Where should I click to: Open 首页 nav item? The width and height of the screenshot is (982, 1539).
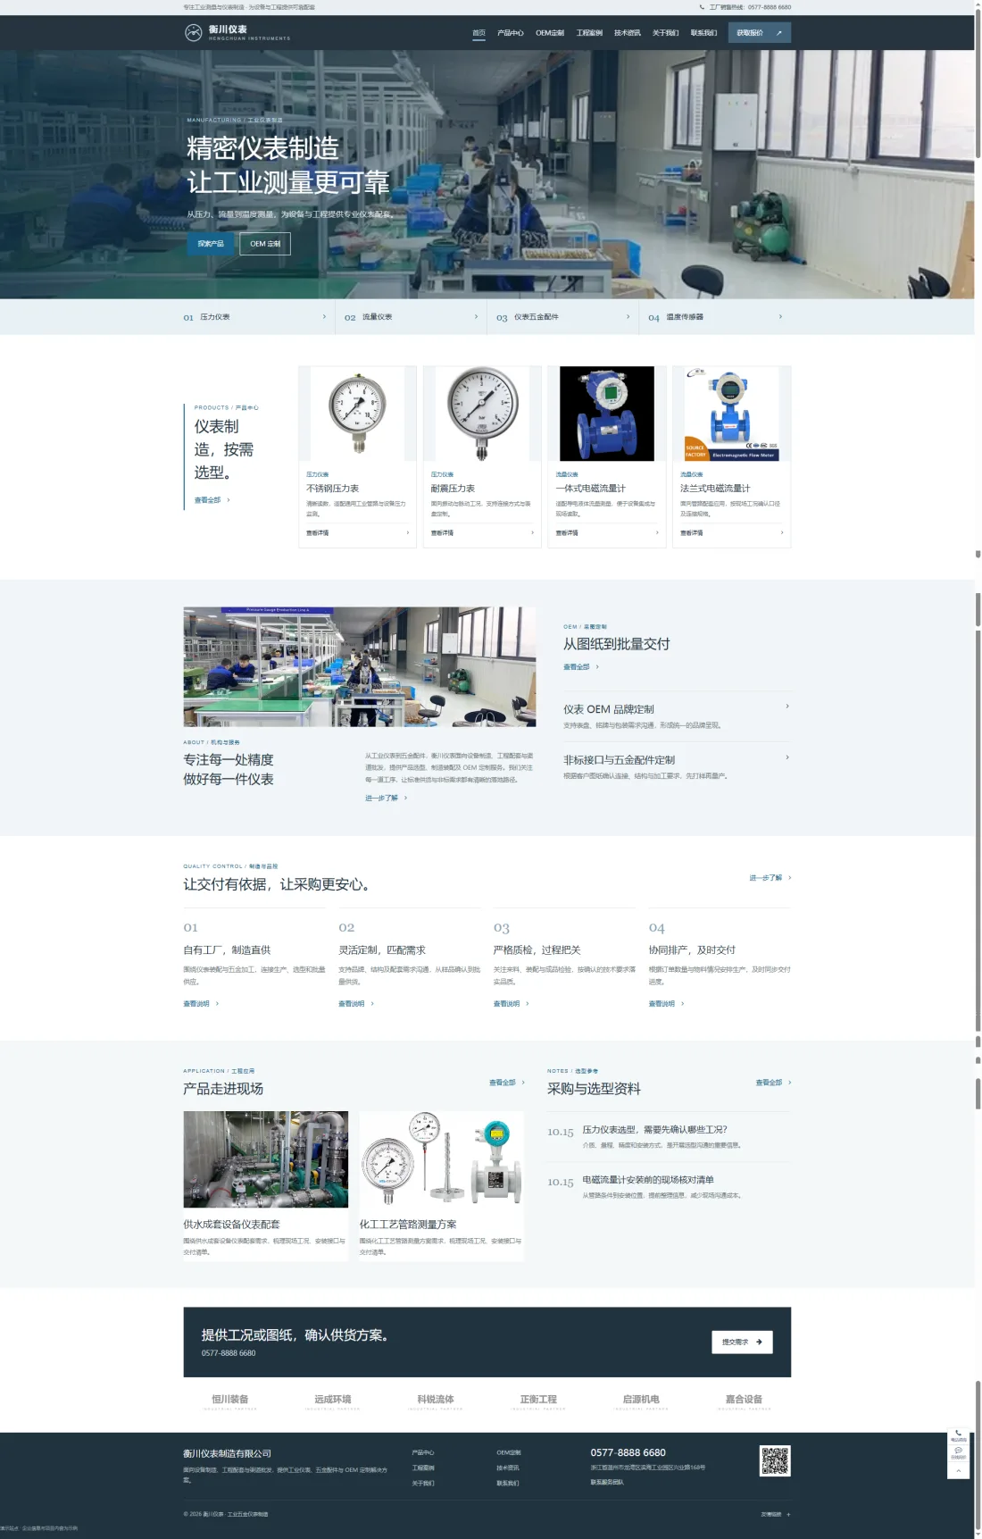(479, 33)
